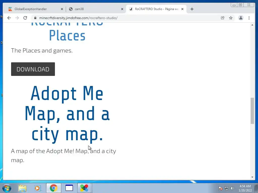This screenshot has width=258, height=193.
Task: Open network status tray icon
Action: pos(227,188)
